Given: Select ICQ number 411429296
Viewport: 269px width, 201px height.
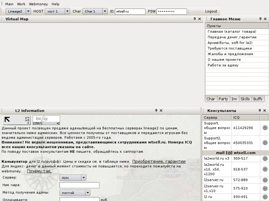Looking at the screenshot, I should (243, 128).
